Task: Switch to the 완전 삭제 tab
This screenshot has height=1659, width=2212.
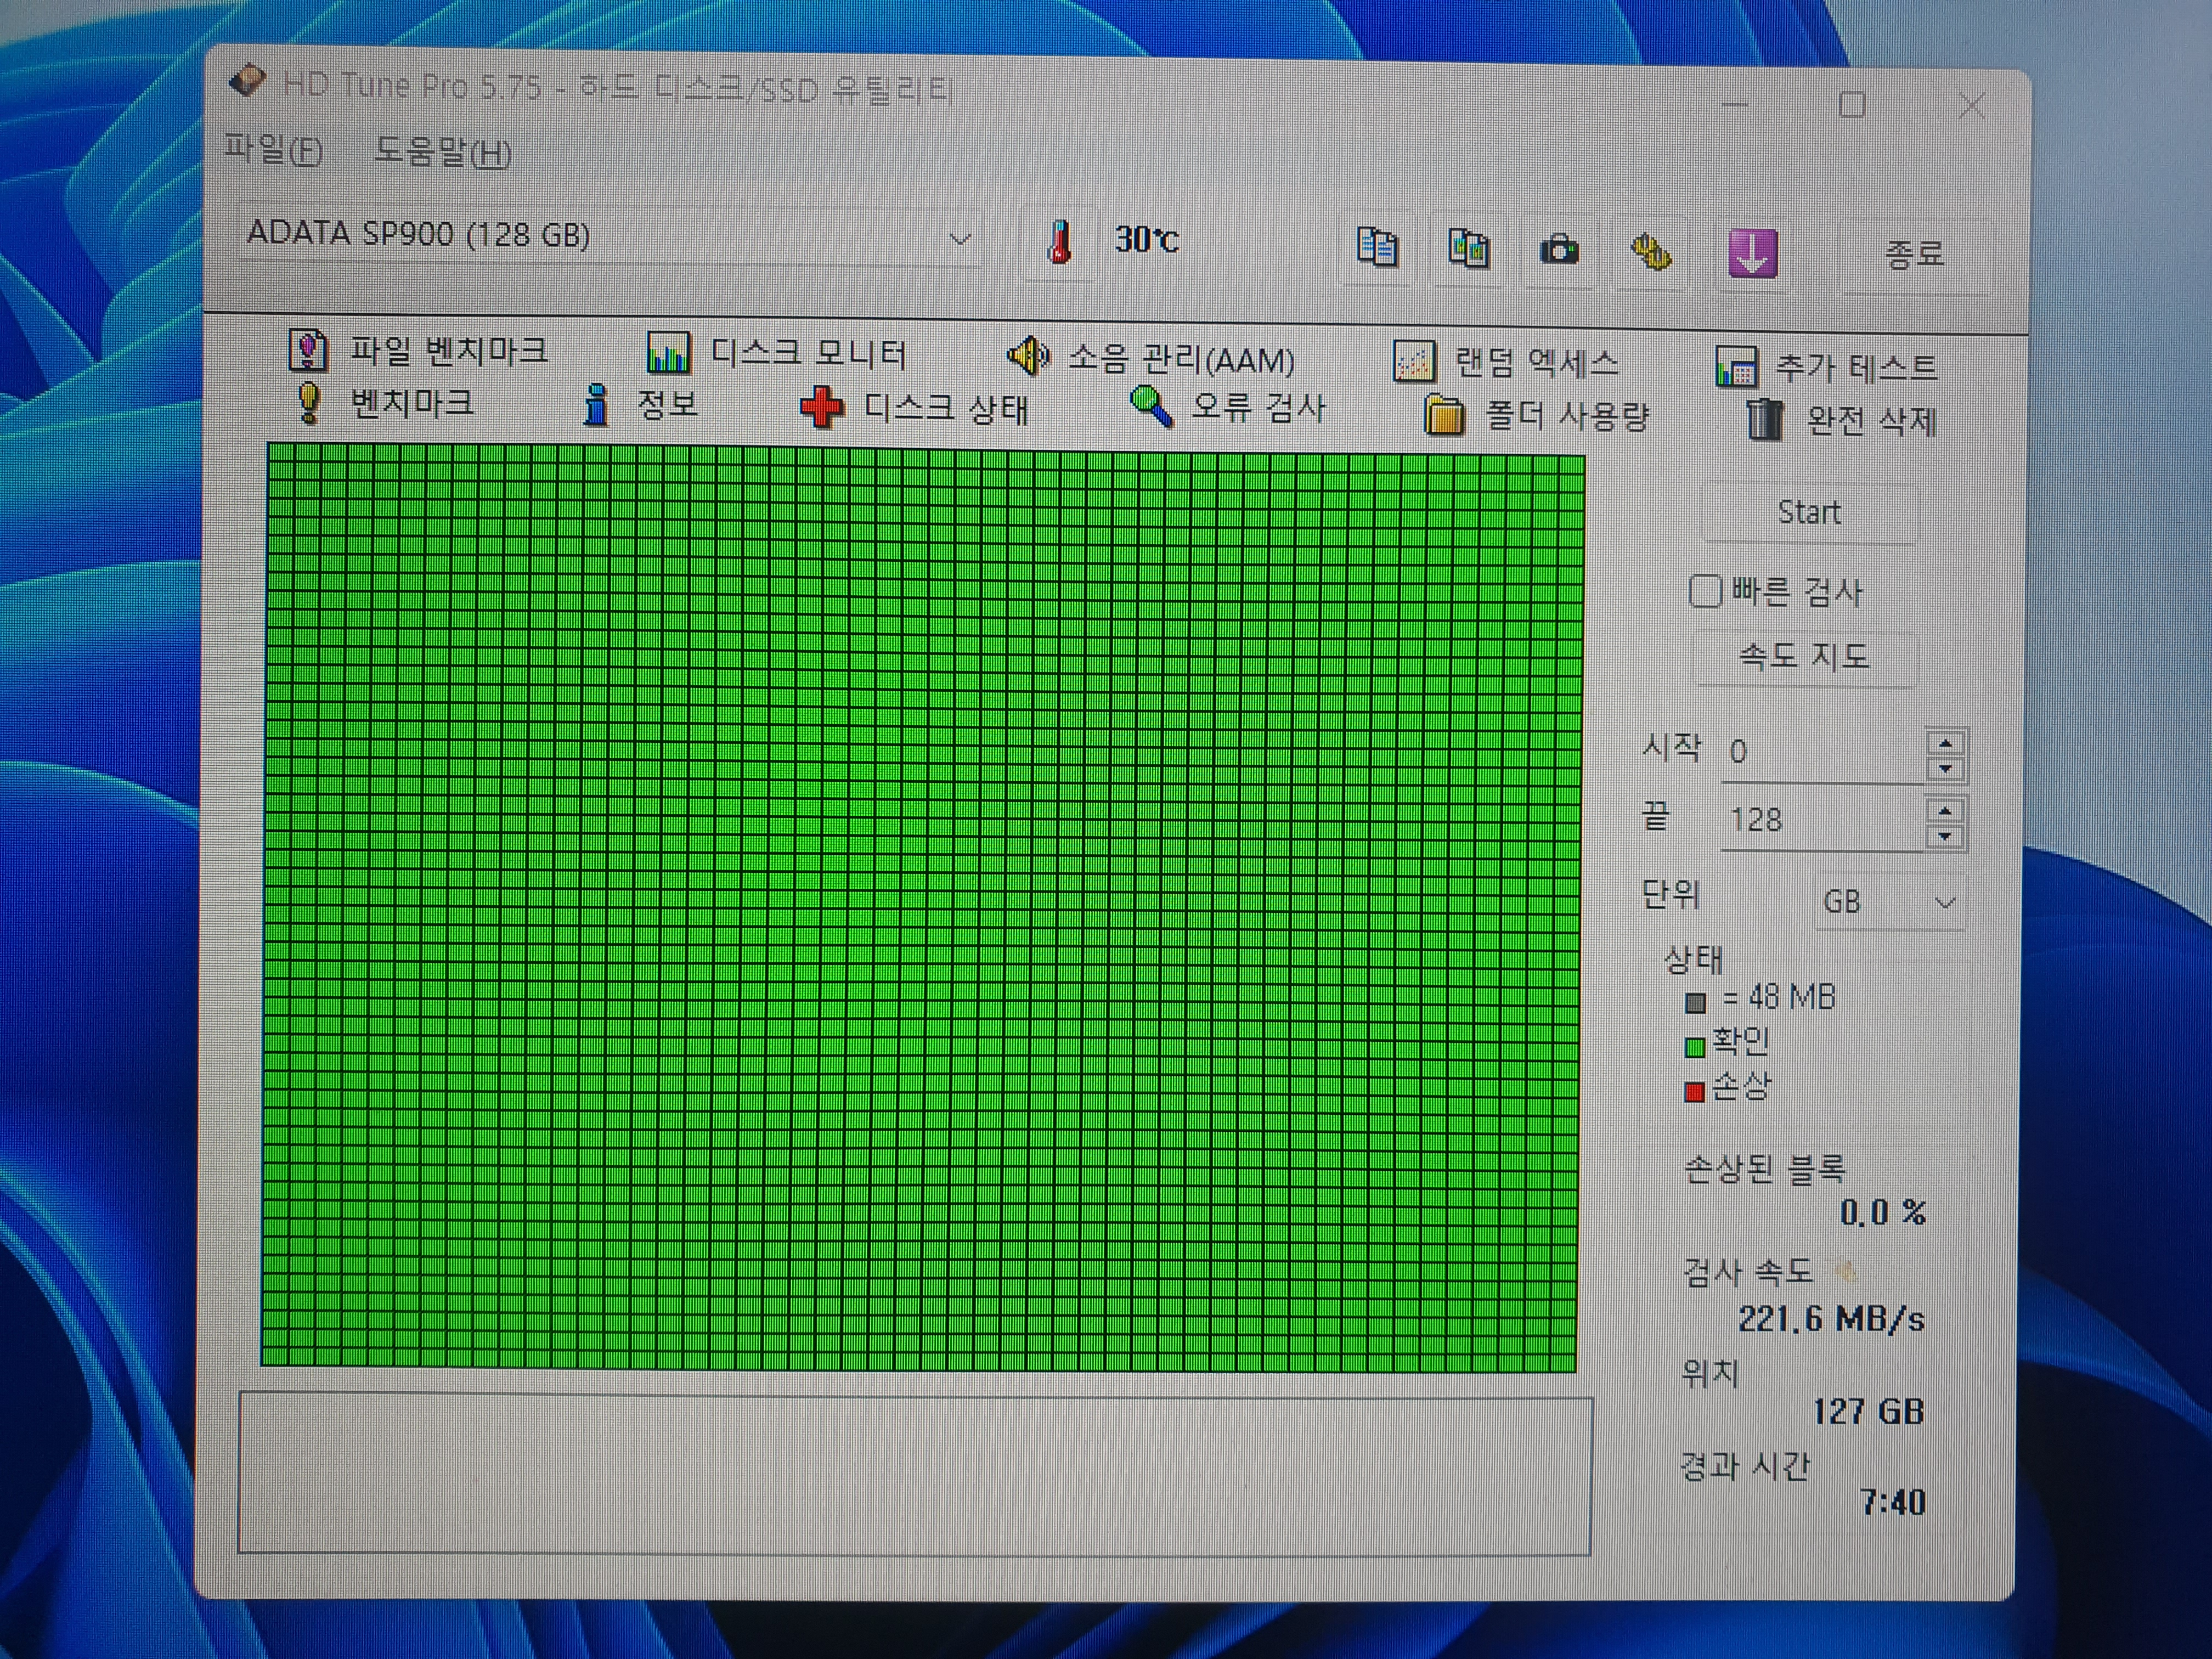Action: coord(1842,420)
